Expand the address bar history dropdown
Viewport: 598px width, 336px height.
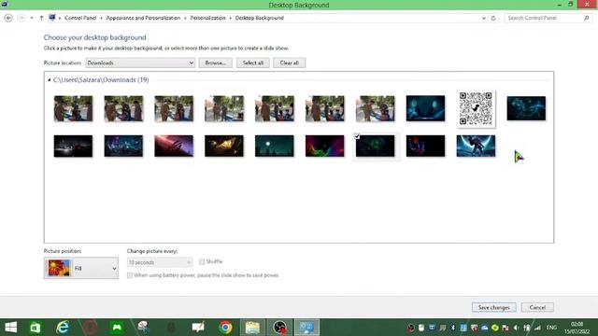(484, 18)
